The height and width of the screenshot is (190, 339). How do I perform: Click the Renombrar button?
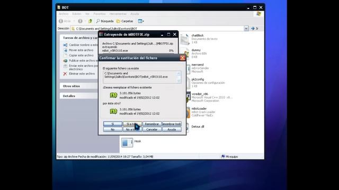click(x=152, y=124)
